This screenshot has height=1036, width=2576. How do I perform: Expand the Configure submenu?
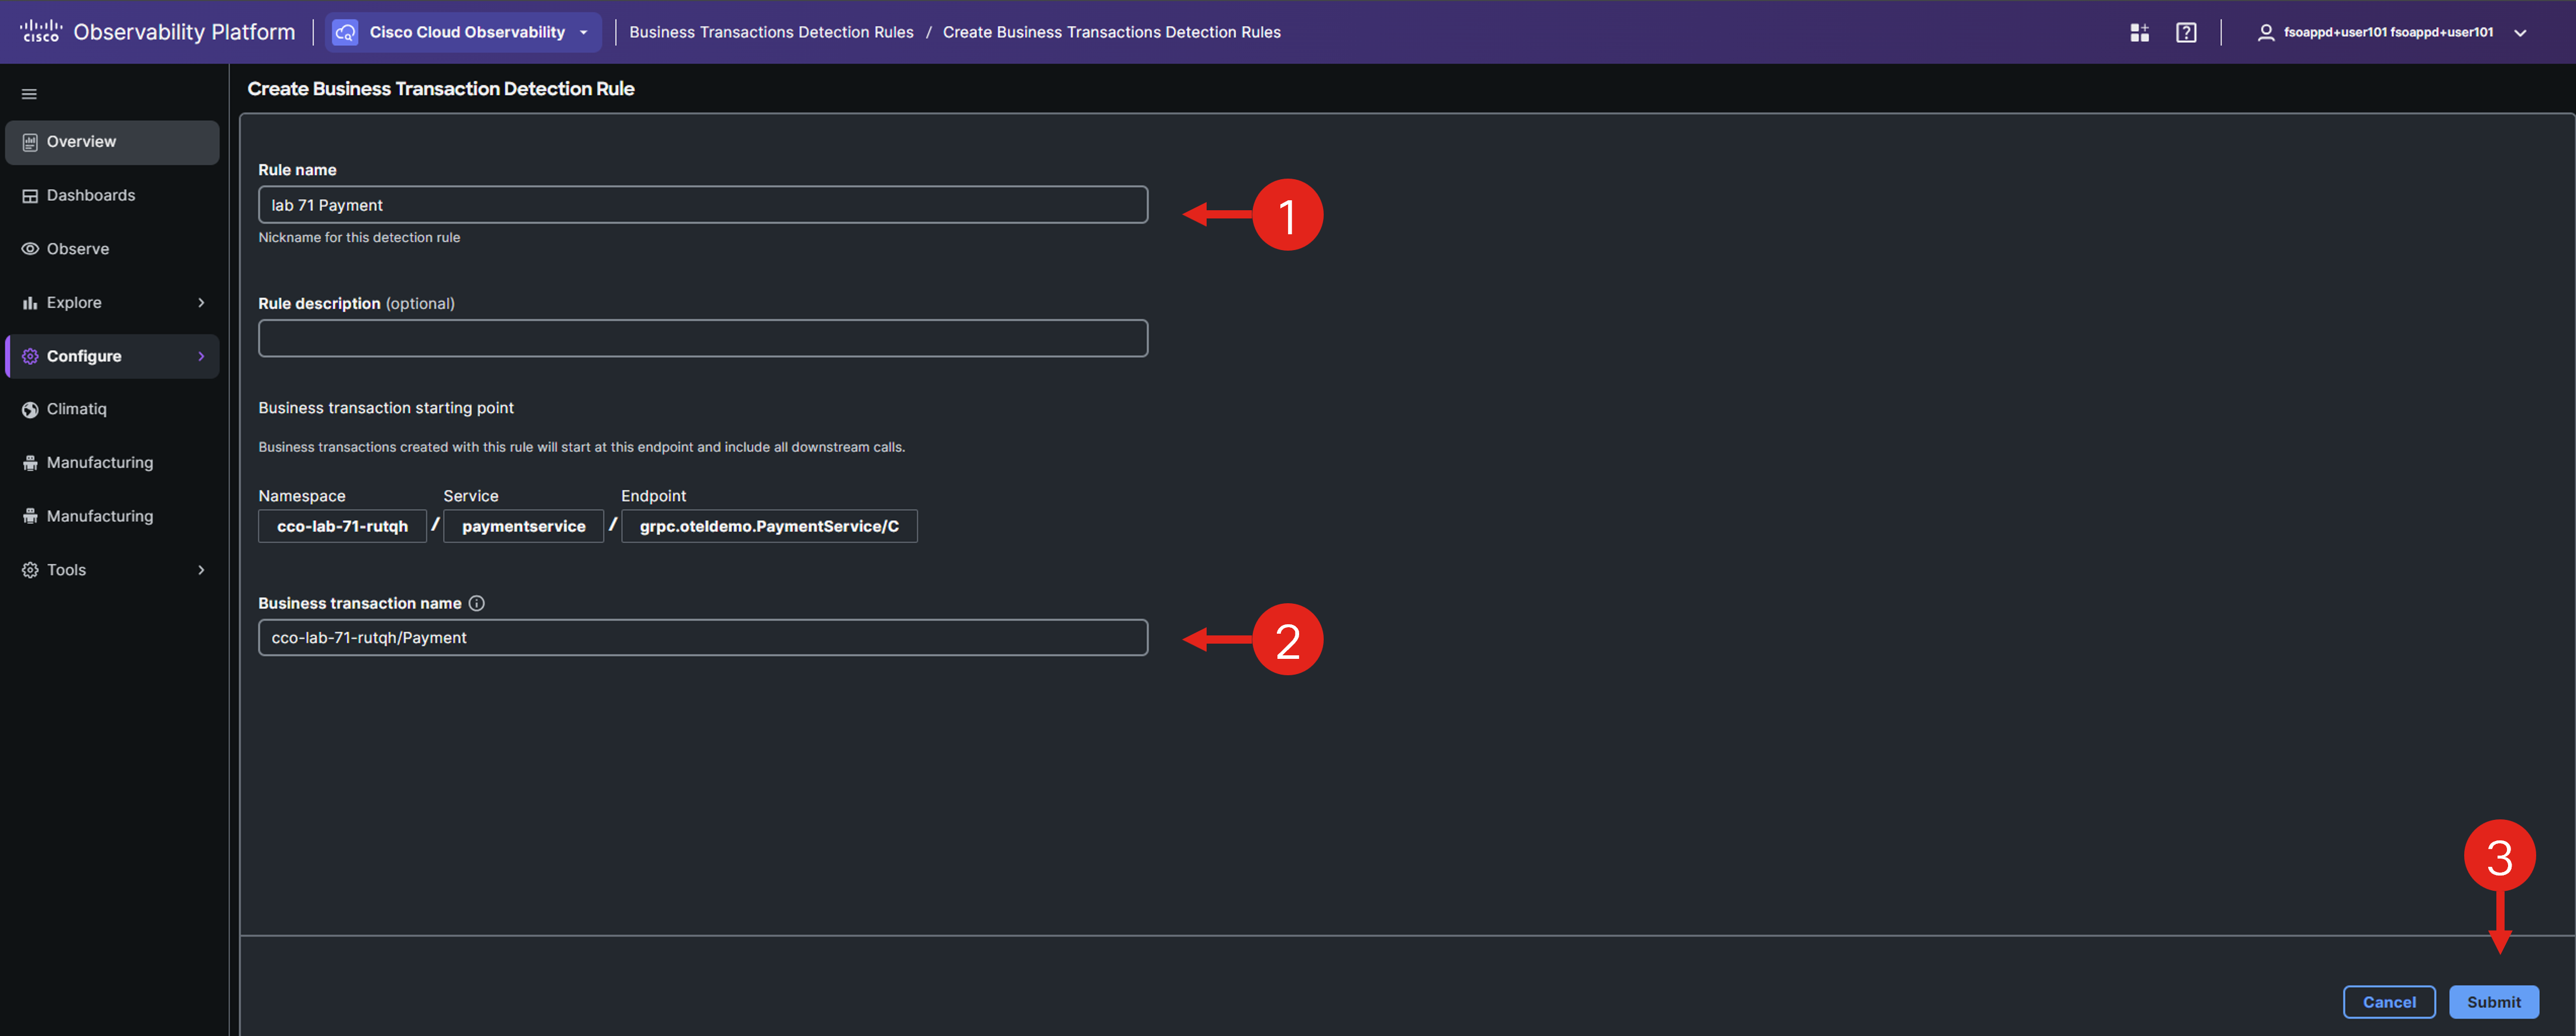click(x=201, y=356)
